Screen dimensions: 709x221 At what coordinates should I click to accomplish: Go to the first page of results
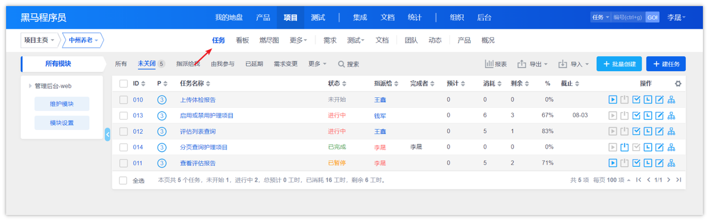pos(639,180)
